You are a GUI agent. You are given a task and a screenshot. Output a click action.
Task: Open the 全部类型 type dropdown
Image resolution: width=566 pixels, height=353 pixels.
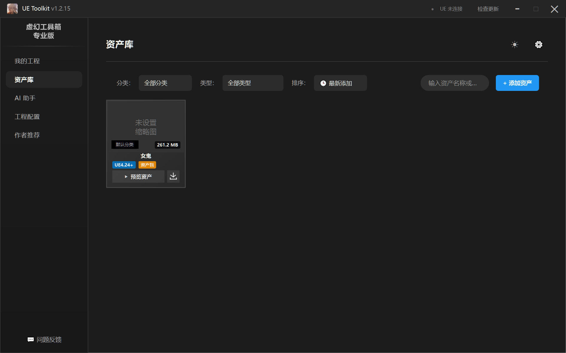[253, 83]
